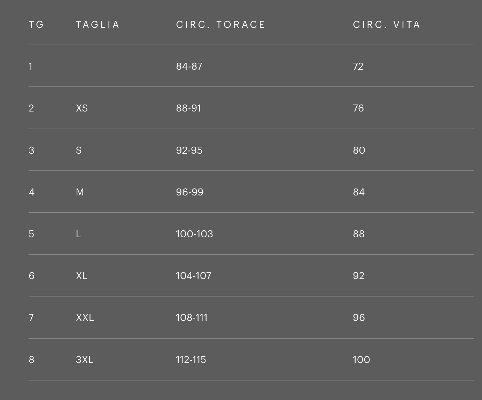Select the XXL size label
Image resolution: width=482 pixels, height=400 pixels.
click(85, 318)
